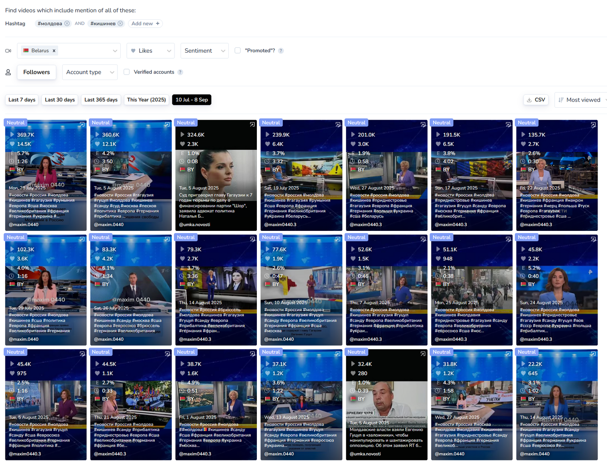Enable the "Promoted?" checkbox
Image resolution: width=607 pixels, height=461 pixels.
tap(238, 50)
